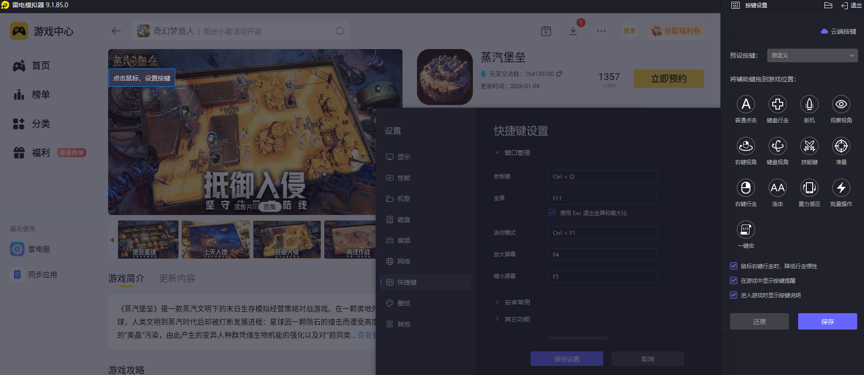864x375 pixels.
Task: Click the 放大屏幕 shortcut field F4
Action: (602, 255)
